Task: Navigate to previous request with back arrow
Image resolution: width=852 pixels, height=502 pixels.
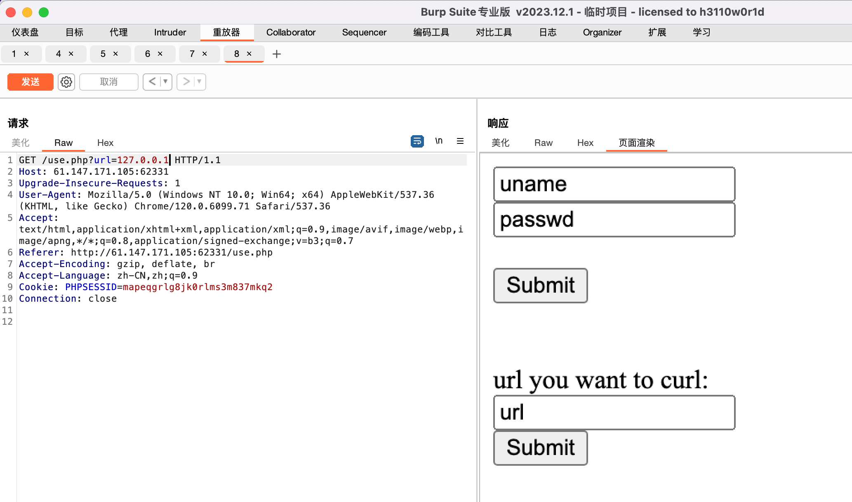Action: [152, 82]
